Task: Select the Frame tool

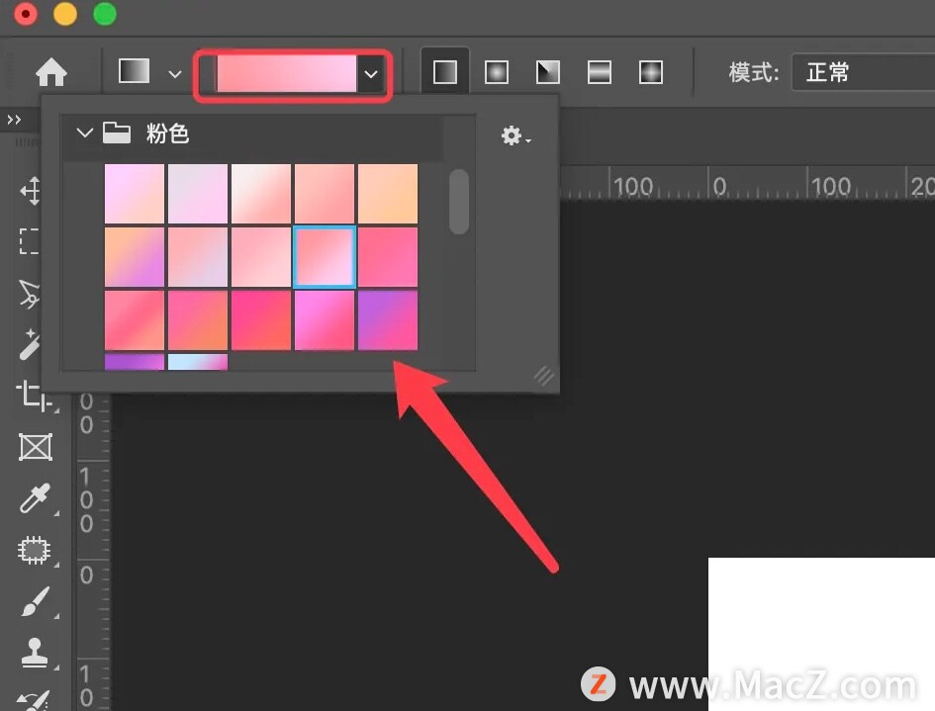Action: [36, 446]
